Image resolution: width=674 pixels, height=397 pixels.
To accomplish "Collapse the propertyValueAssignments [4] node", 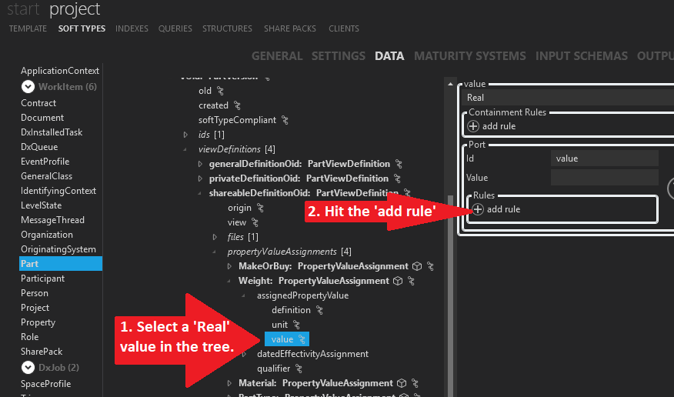I will [x=215, y=252].
